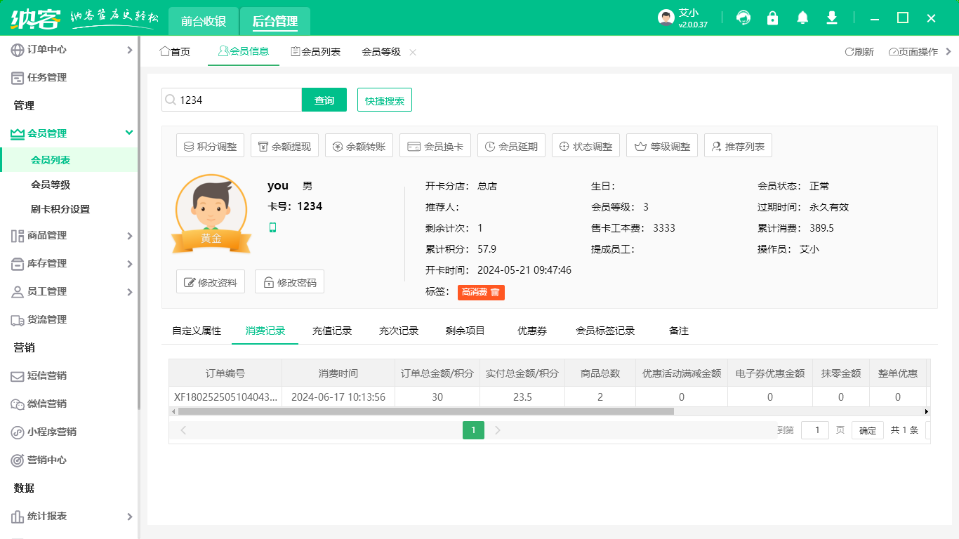Screen dimensions: 959x539
Task: Click 余额提现 button
Action: pos(285,146)
